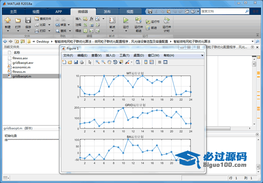Click the up one folder icon
The height and width of the screenshot is (183, 263).
[x=17, y=41]
